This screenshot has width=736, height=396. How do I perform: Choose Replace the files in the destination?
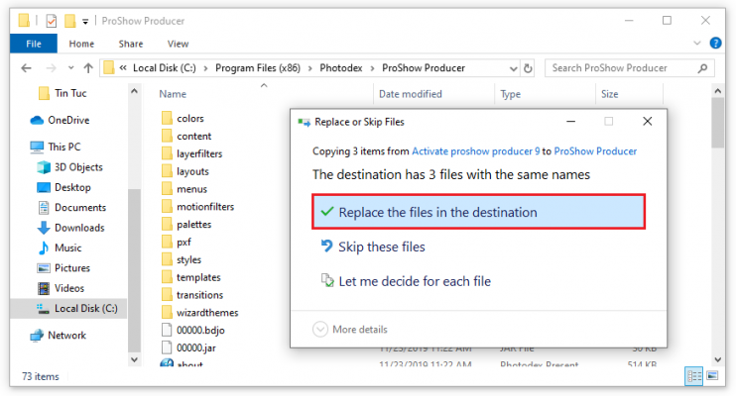click(x=436, y=212)
